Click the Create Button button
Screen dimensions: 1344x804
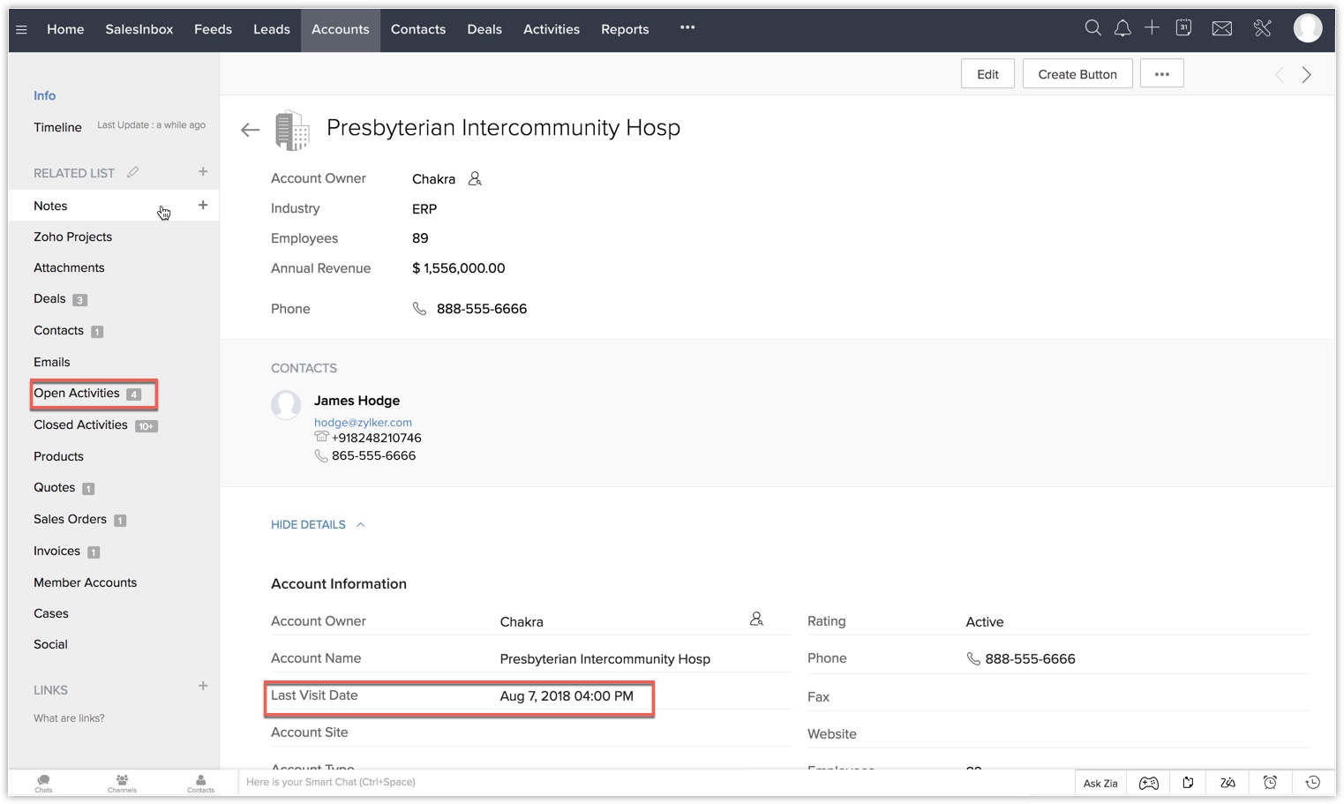[1077, 74]
